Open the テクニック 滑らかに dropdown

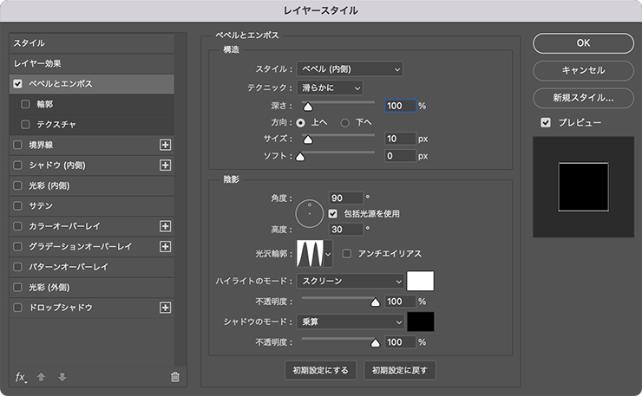pos(329,88)
